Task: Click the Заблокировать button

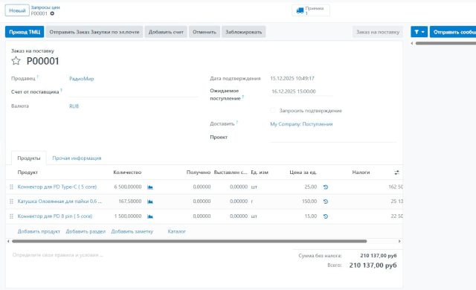Action: [244, 32]
